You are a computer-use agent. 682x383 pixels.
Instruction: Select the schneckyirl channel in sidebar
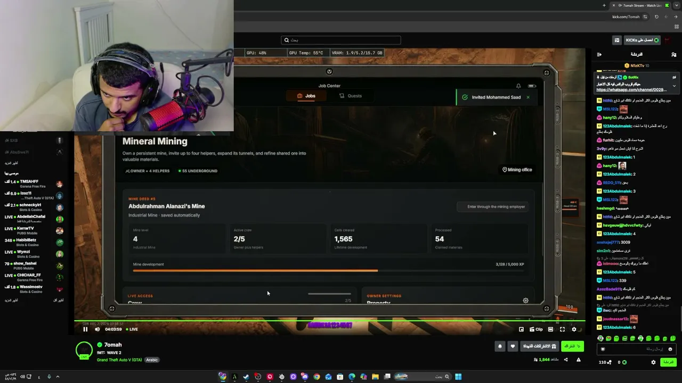coord(33,207)
